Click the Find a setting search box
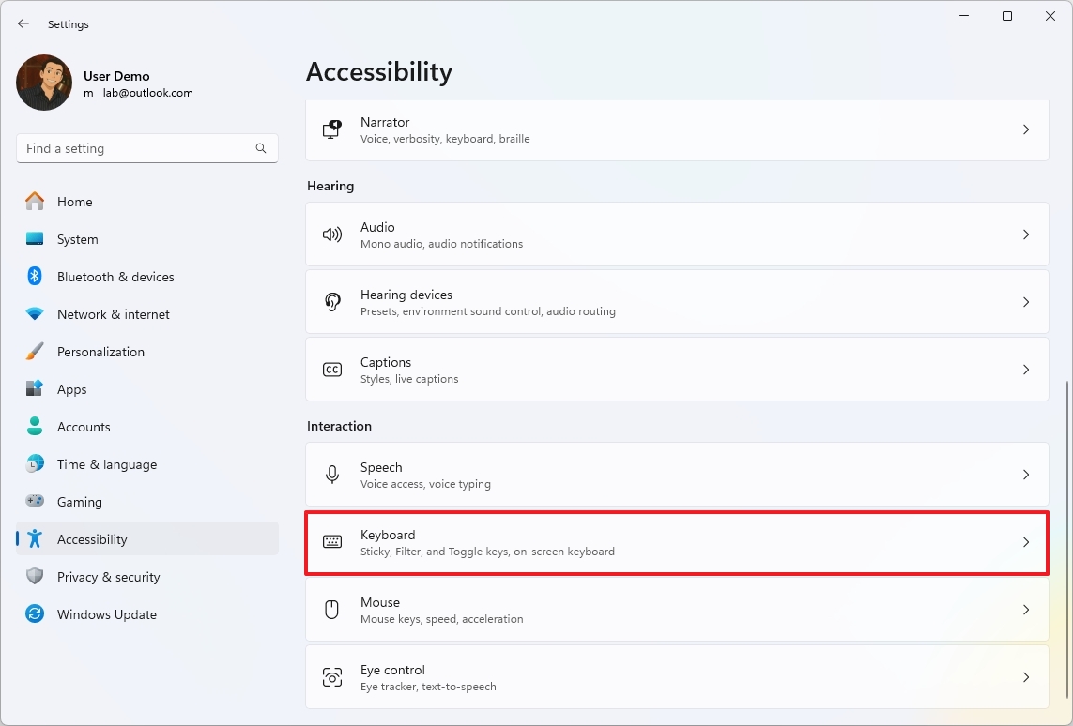The width and height of the screenshot is (1073, 726). 136,148
